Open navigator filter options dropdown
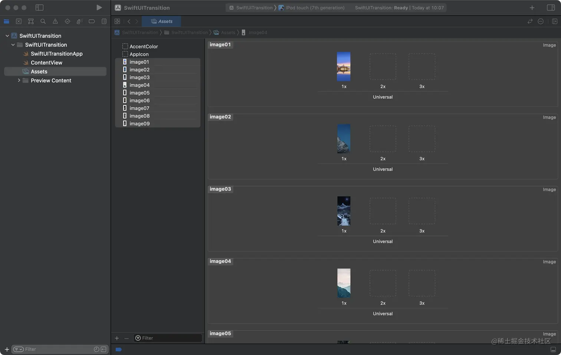Screen dimensions: 561x355 click(19, 349)
